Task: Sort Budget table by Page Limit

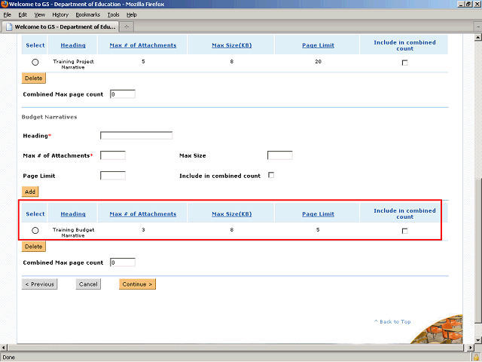Action: tap(318, 214)
